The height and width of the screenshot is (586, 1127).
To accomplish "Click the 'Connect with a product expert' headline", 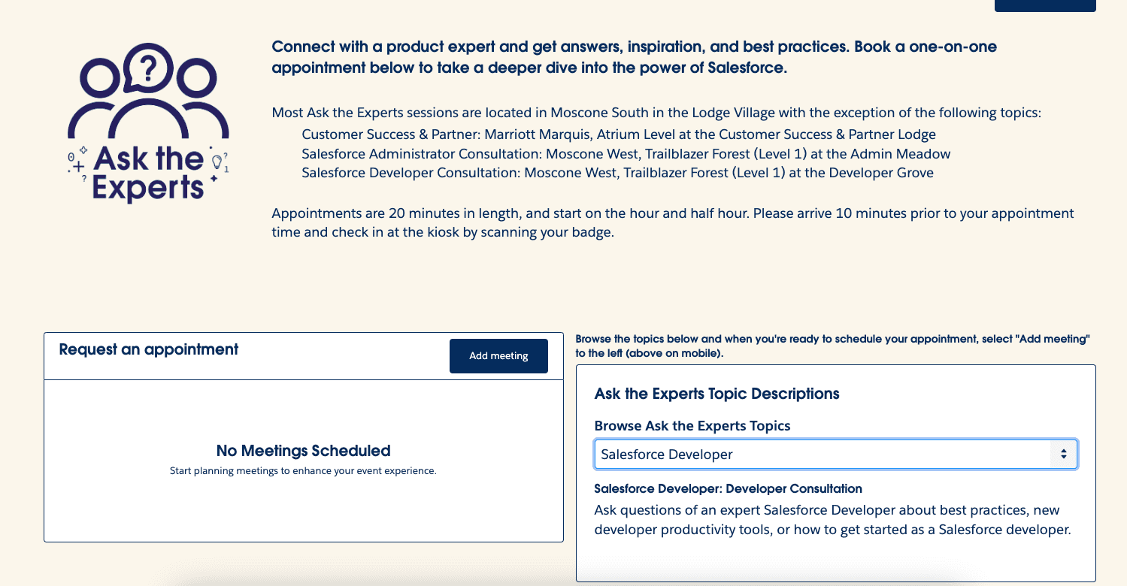I will 634,57.
